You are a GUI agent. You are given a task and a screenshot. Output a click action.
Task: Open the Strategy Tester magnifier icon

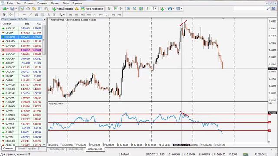[x=46, y=9]
